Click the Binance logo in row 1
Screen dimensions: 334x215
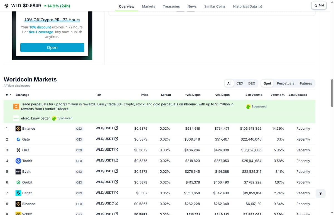pos(18,129)
